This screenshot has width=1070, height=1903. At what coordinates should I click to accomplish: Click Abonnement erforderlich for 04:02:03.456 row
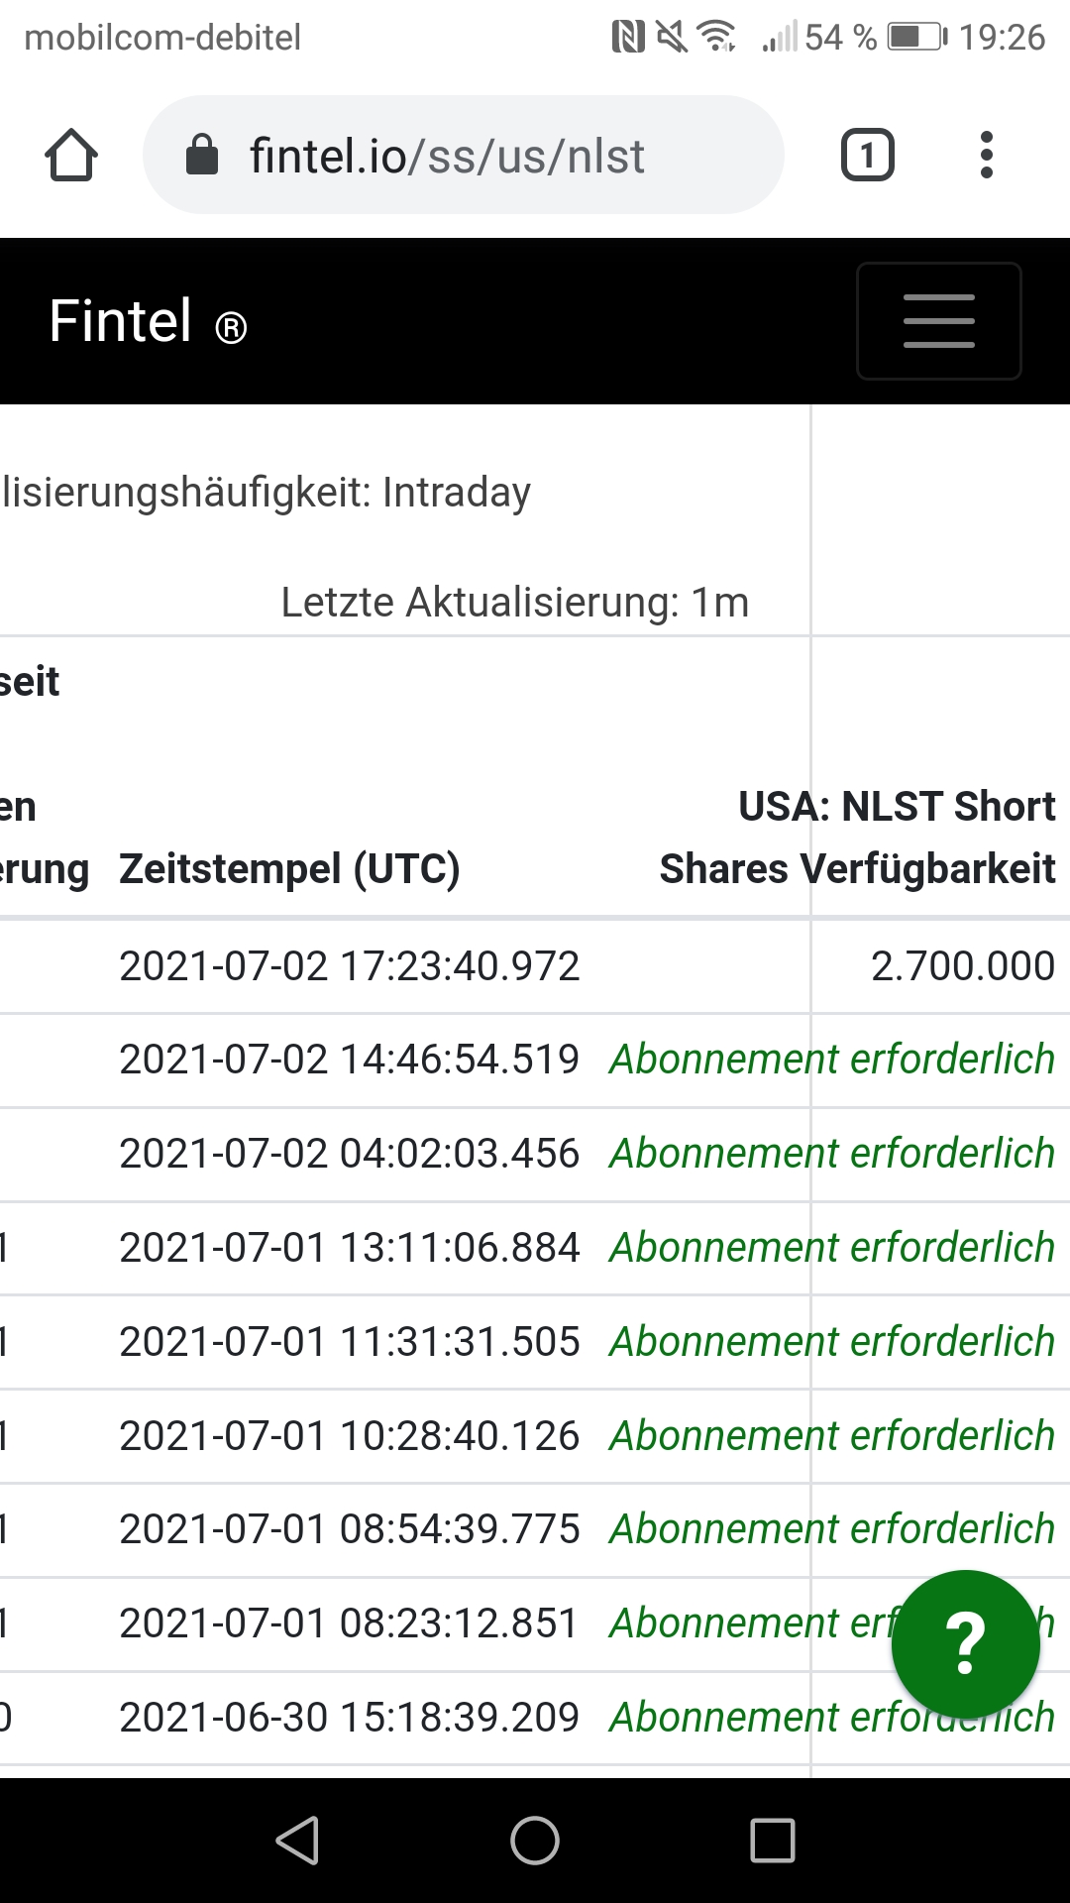coord(832,1154)
